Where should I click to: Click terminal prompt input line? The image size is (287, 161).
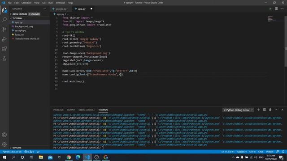coord(79,148)
